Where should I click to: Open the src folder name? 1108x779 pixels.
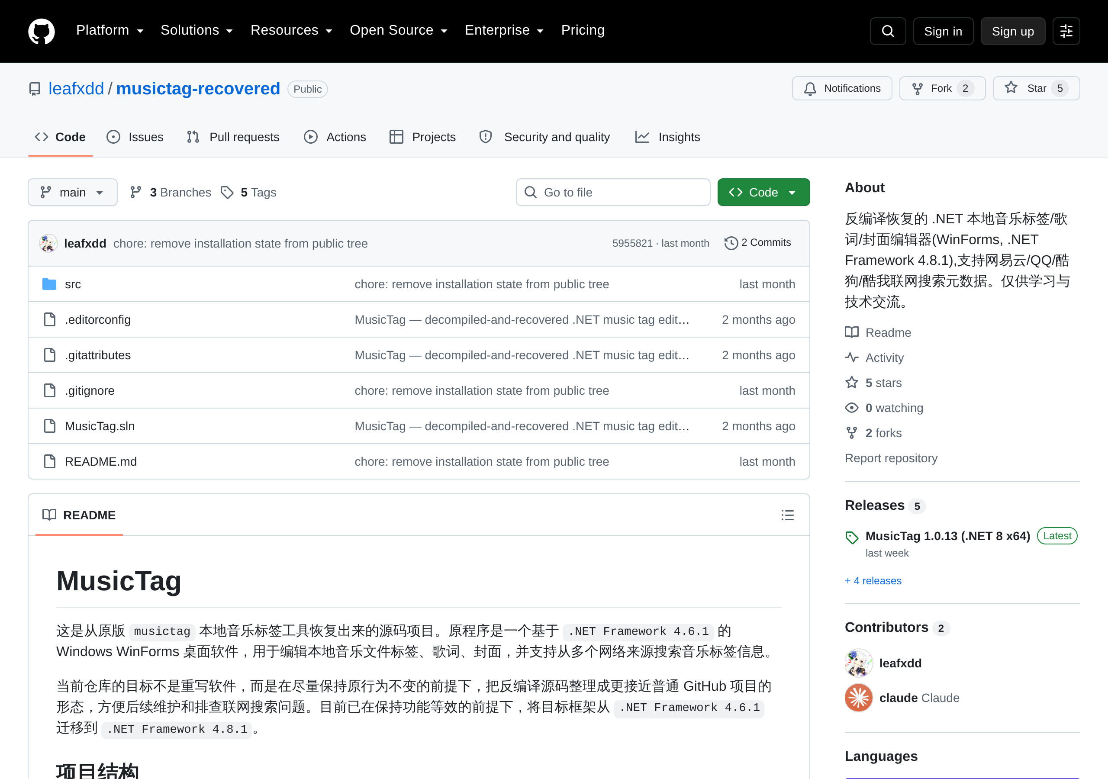[x=73, y=284]
